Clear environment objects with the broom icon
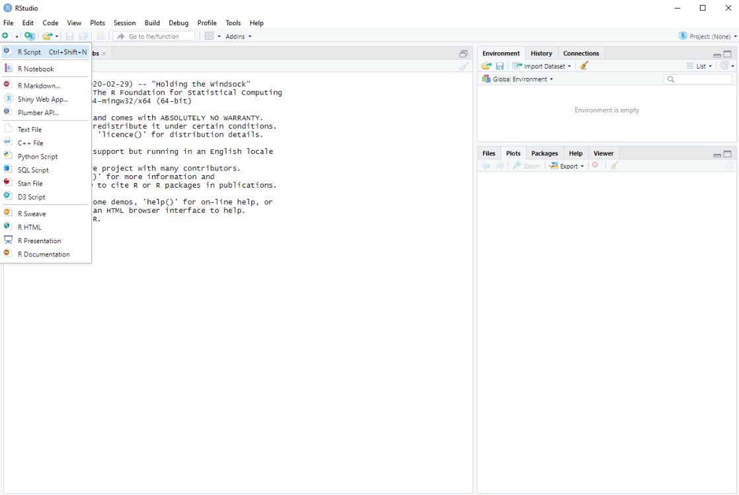 pyautogui.click(x=584, y=66)
